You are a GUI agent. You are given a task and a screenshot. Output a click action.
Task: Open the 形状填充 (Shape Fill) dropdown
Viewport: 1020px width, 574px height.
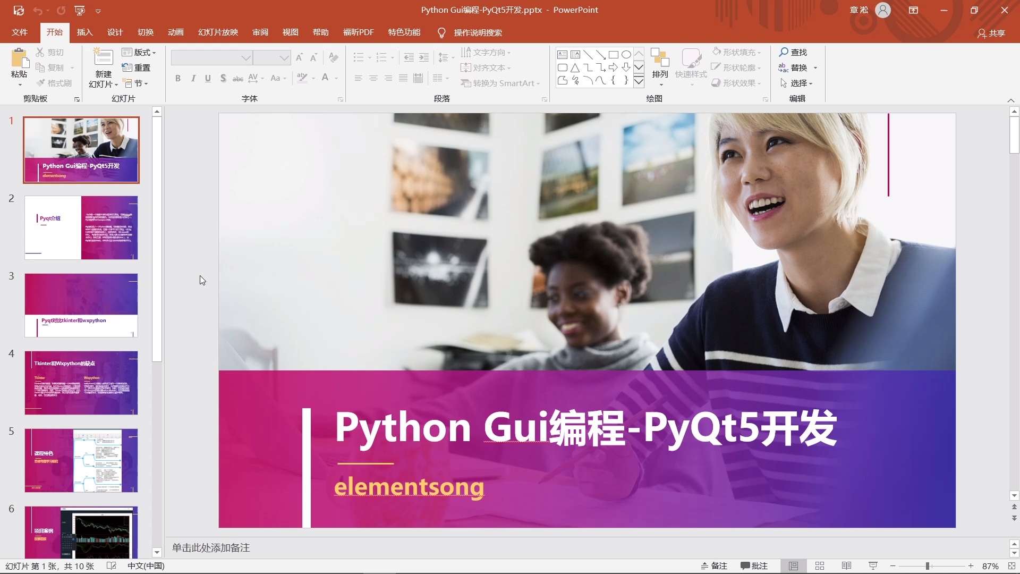pos(737,52)
